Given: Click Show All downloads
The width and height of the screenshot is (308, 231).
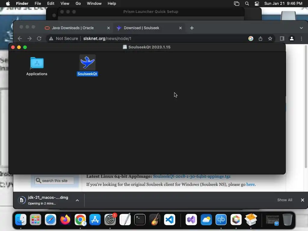Looking at the screenshot, I should [285, 200].
